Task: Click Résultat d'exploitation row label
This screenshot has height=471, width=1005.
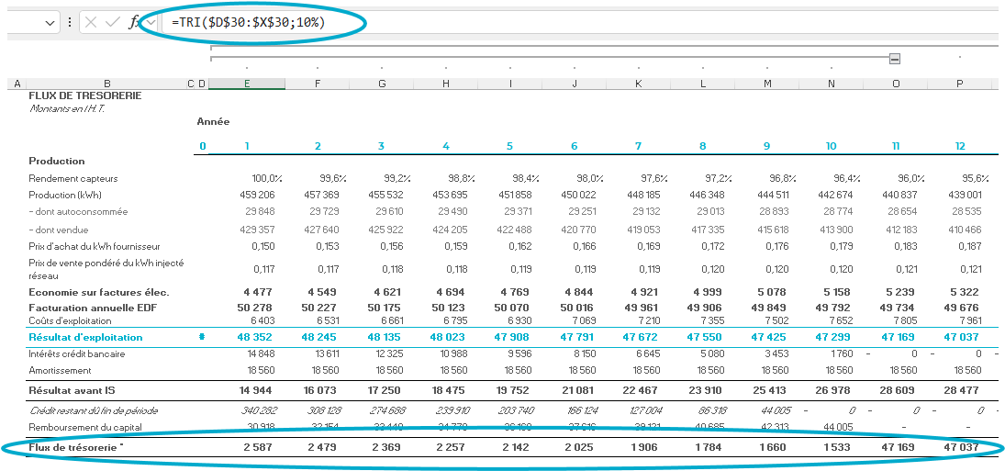Action: click(85, 337)
